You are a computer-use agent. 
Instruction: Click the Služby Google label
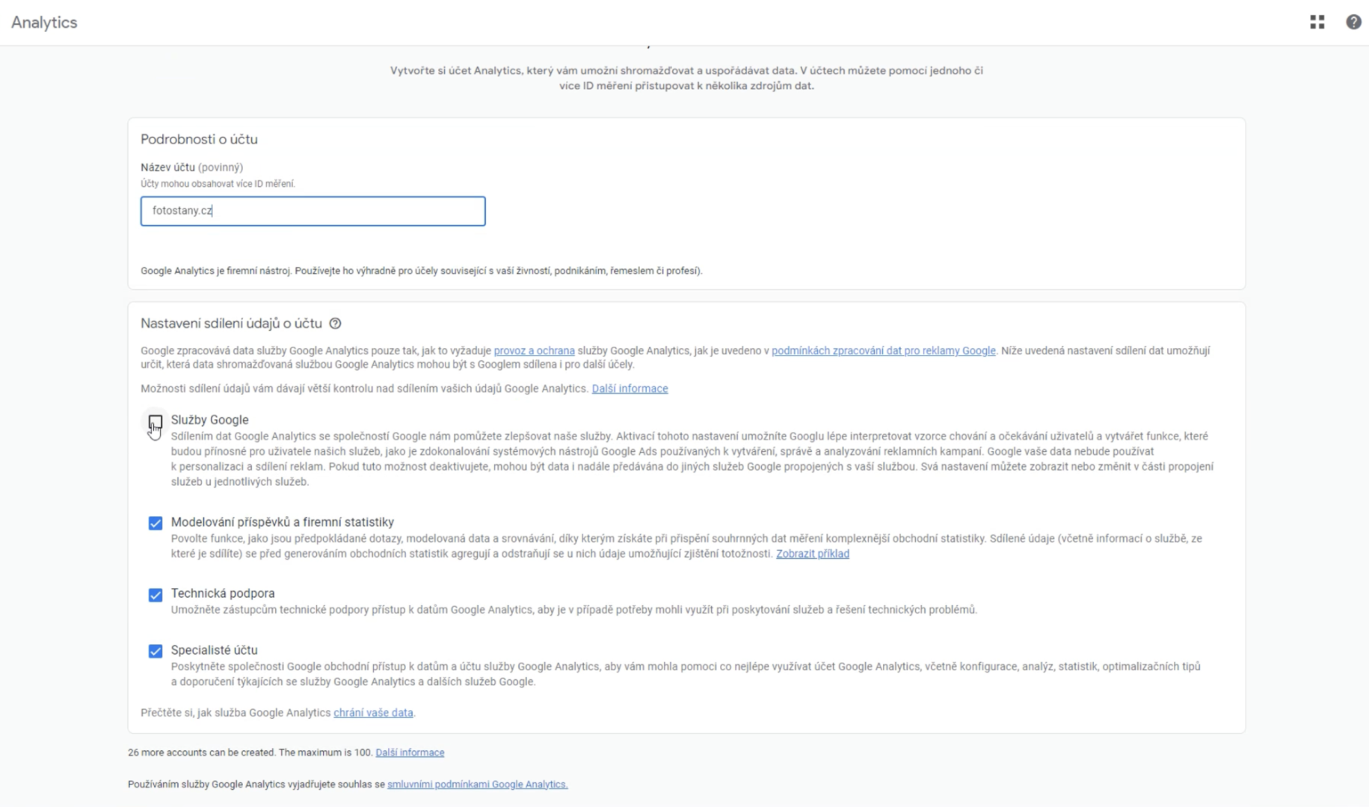coord(209,420)
